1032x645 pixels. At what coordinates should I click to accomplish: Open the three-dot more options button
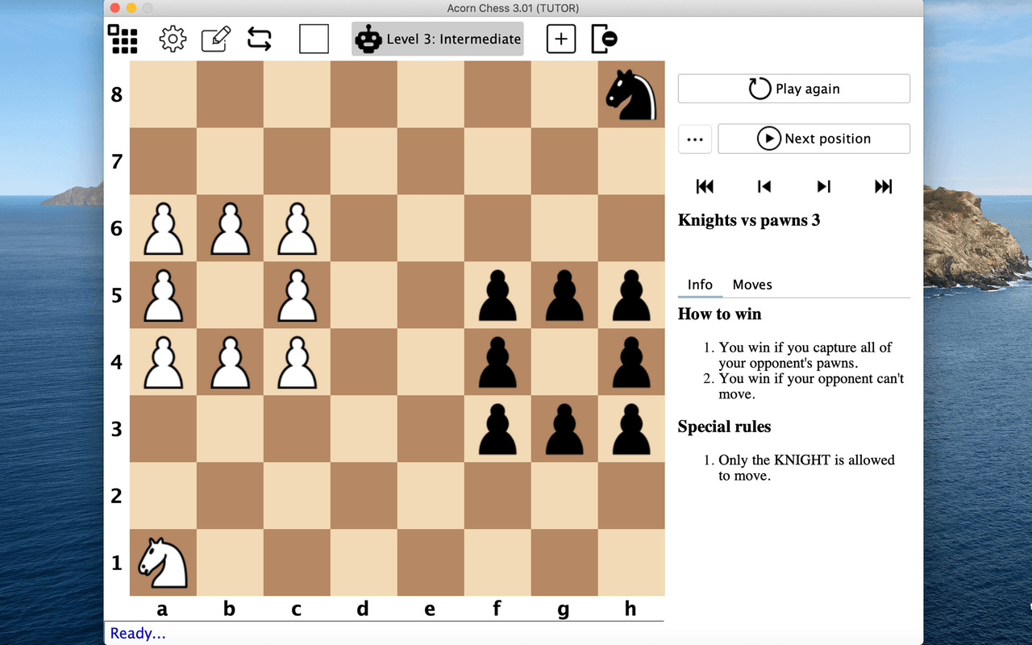point(695,139)
